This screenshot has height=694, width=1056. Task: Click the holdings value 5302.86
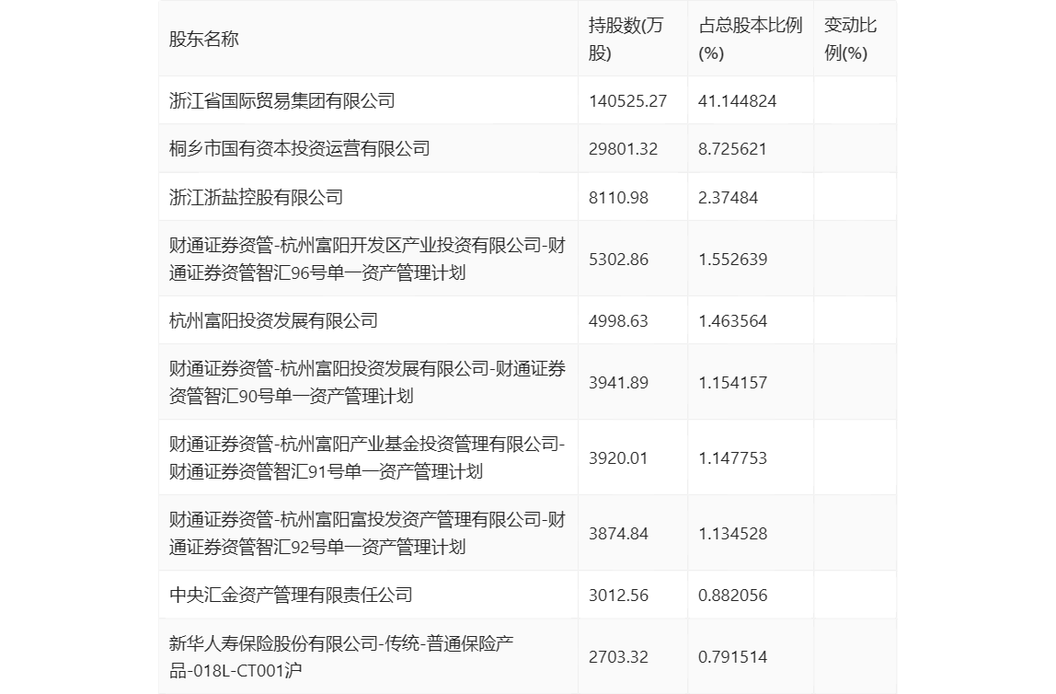pyautogui.click(x=618, y=260)
